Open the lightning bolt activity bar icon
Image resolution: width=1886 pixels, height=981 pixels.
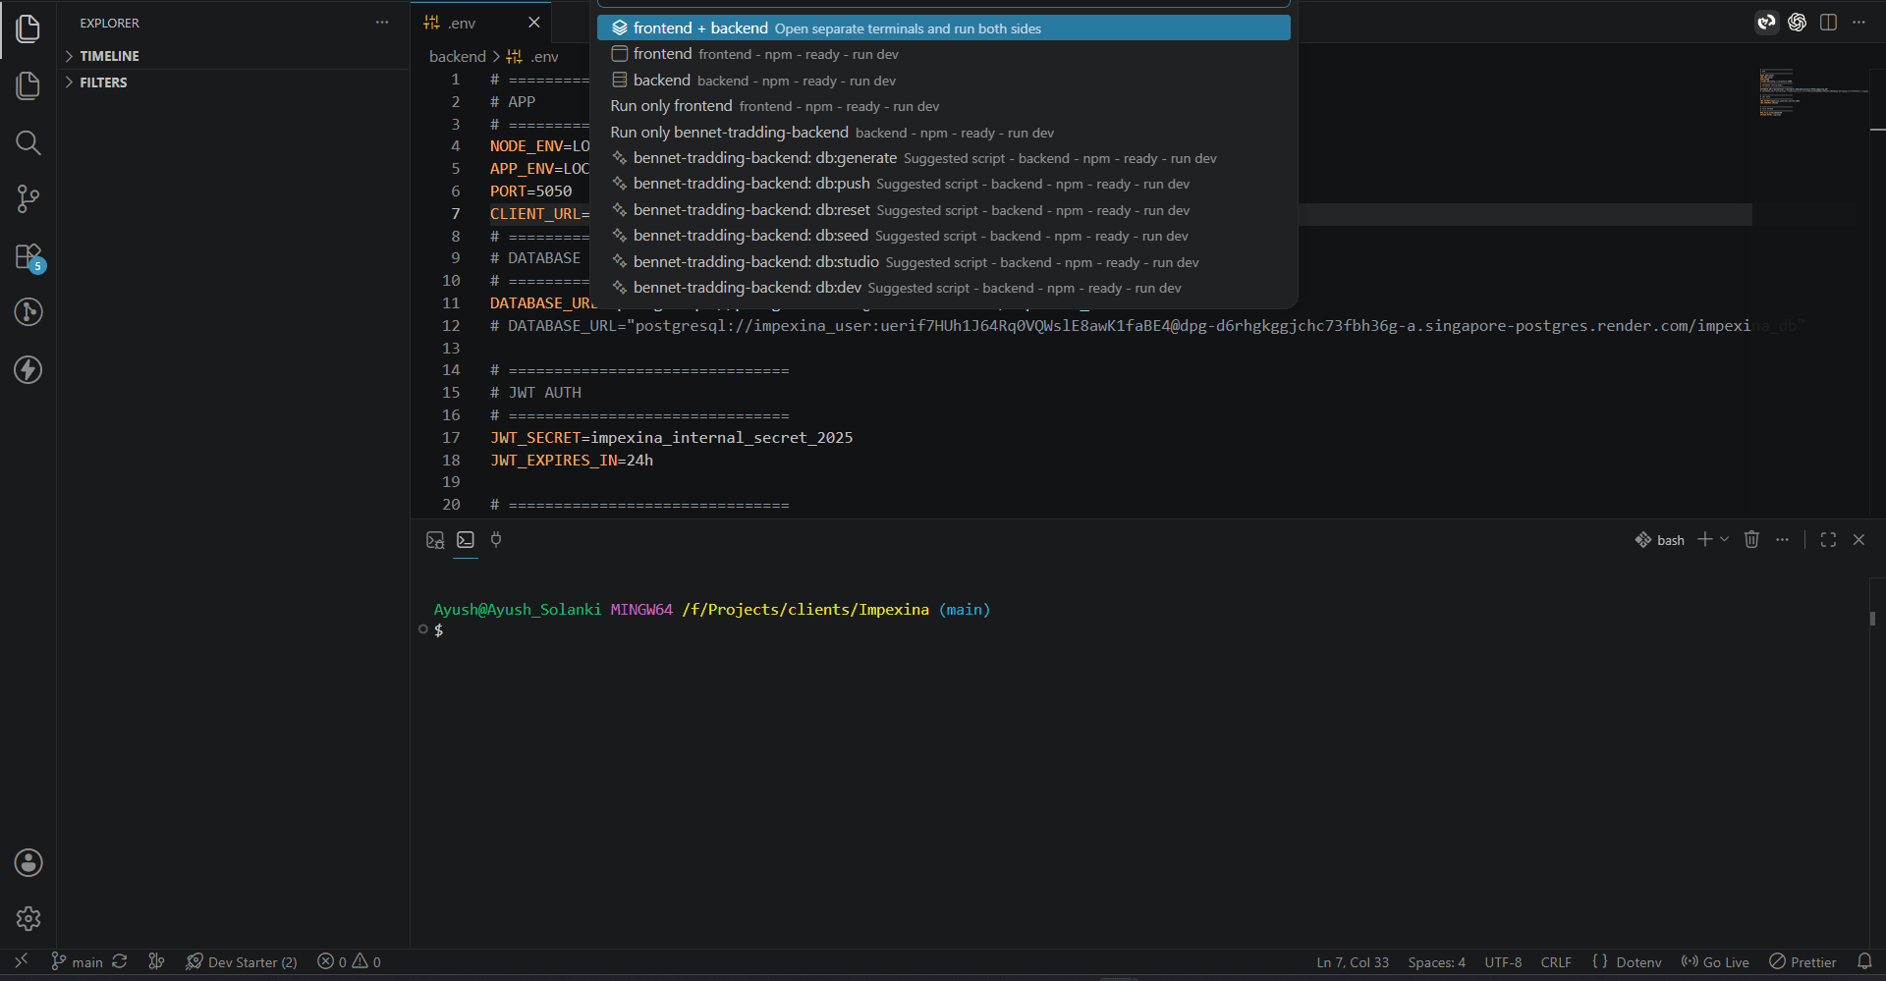(x=28, y=369)
